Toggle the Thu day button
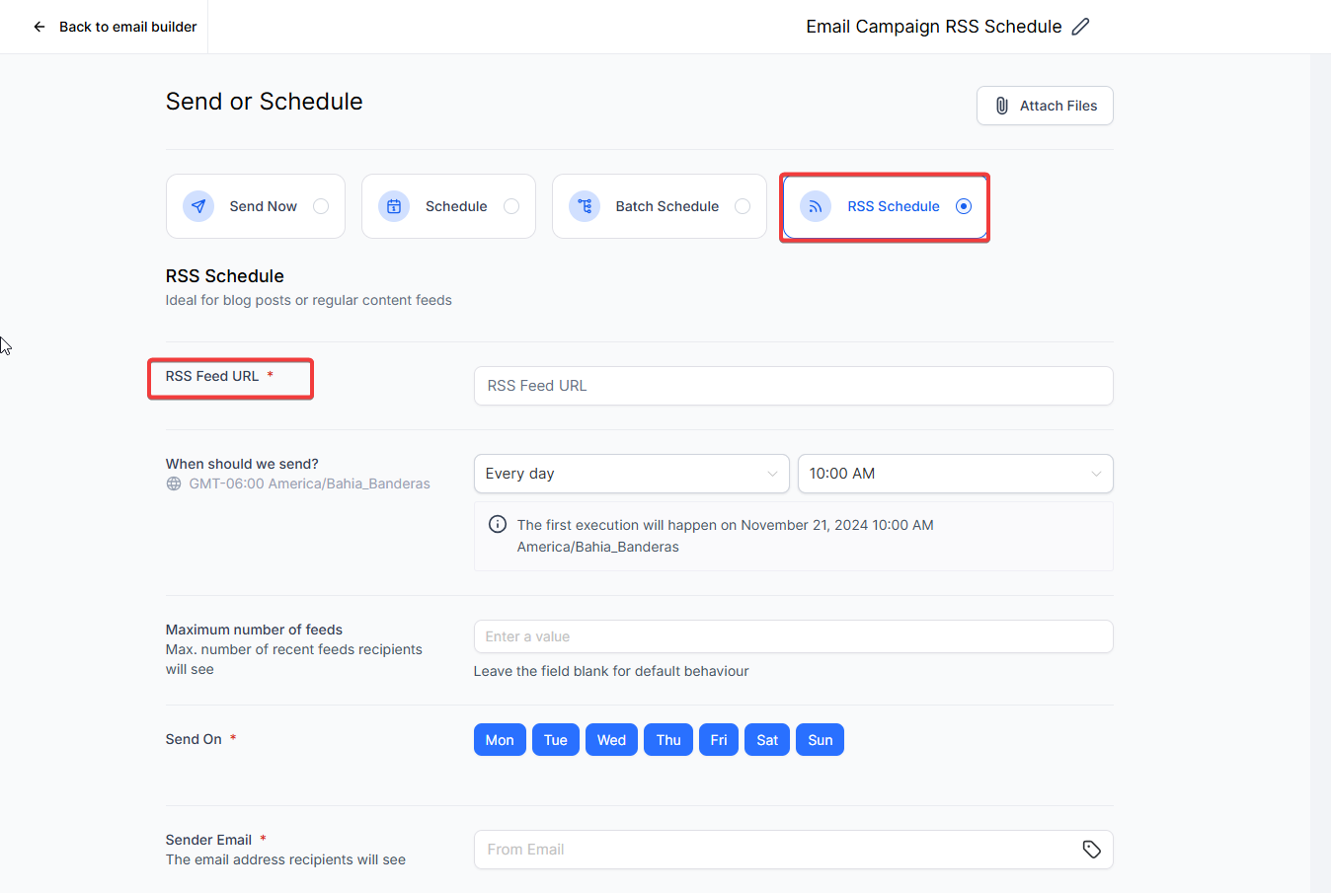Screen dimensions: 1331x893 tap(668, 740)
